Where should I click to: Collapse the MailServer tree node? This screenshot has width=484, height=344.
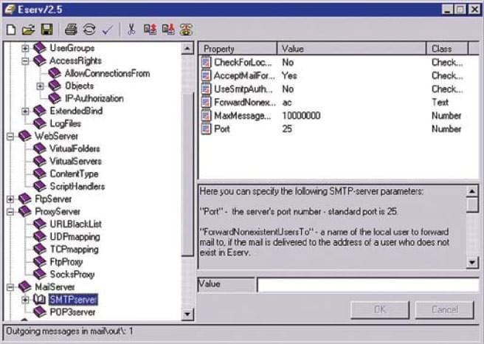10,286
